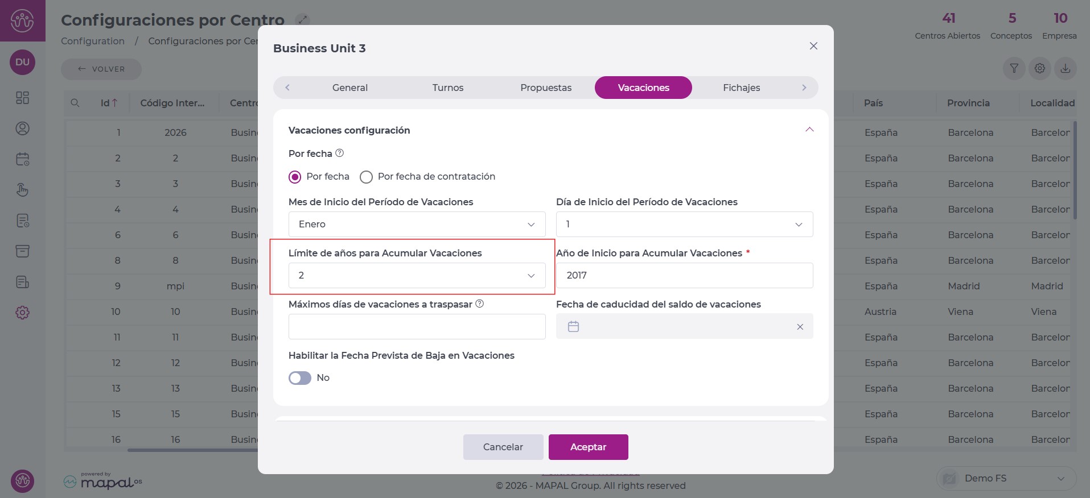Image resolution: width=1090 pixels, height=498 pixels.
Task: Open the sidebar Configuration gear icon
Action: [22, 313]
